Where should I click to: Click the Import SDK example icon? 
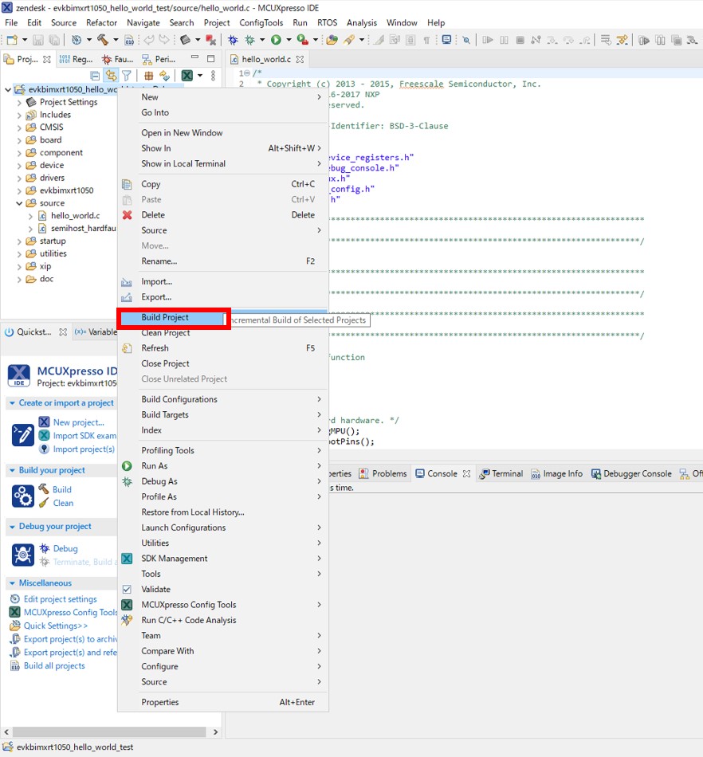[x=44, y=436]
